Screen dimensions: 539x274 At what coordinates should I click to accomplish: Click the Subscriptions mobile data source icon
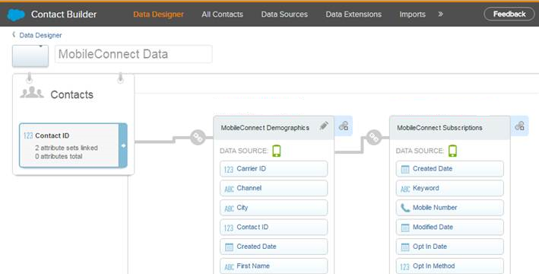(x=453, y=151)
